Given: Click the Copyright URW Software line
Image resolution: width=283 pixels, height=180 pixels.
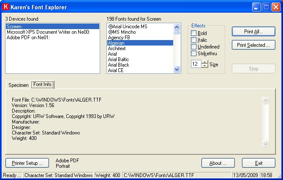Looking at the screenshot, I should click(63, 116).
